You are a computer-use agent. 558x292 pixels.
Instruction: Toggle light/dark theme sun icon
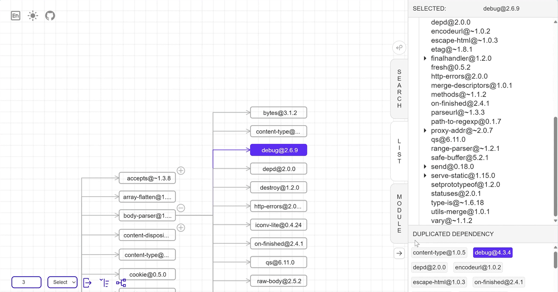33,16
